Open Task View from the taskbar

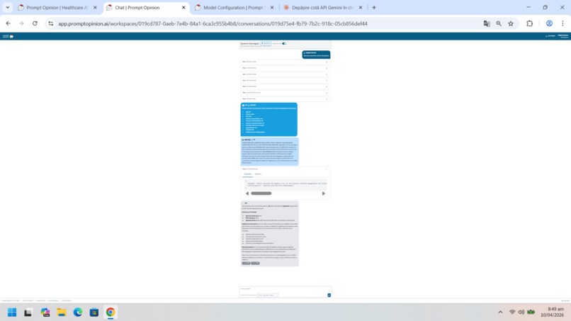(28, 312)
